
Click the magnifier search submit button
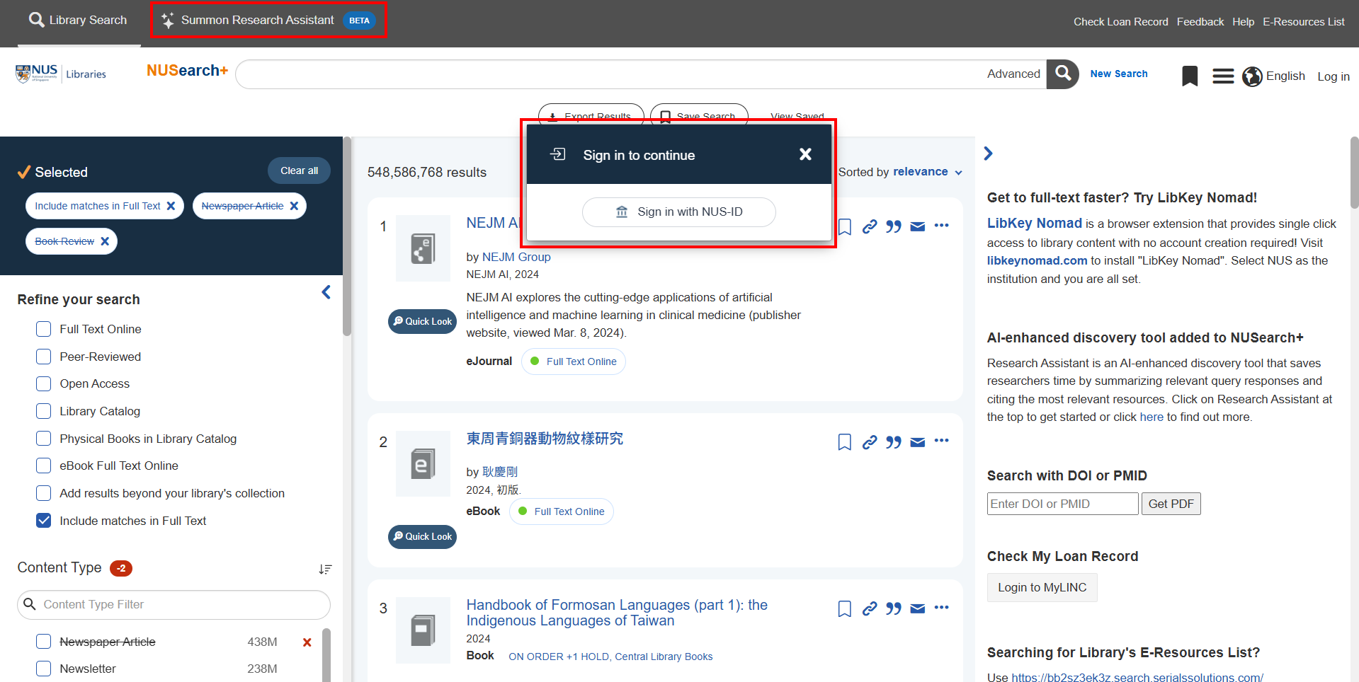pos(1062,74)
